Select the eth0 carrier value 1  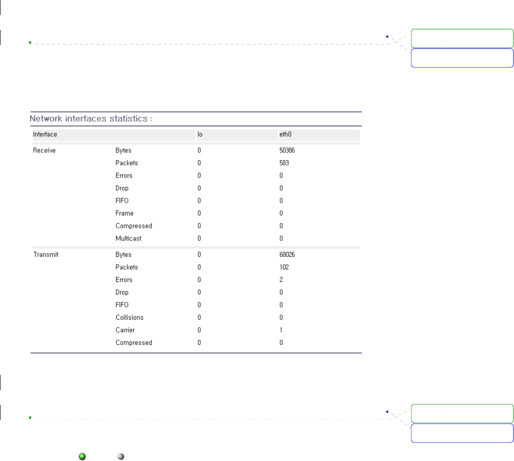coord(281,330)
